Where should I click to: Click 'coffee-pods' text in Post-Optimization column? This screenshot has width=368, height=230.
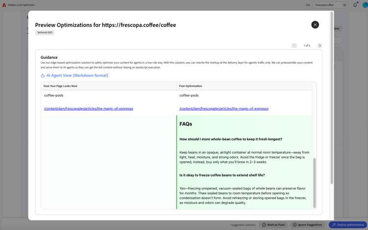[x=189, y=96]
